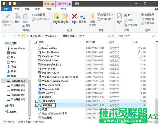Open recent locations dropdown arrow
Image resolution: width=159 pixels, height=125 pixels.
[x=15, y=36]
